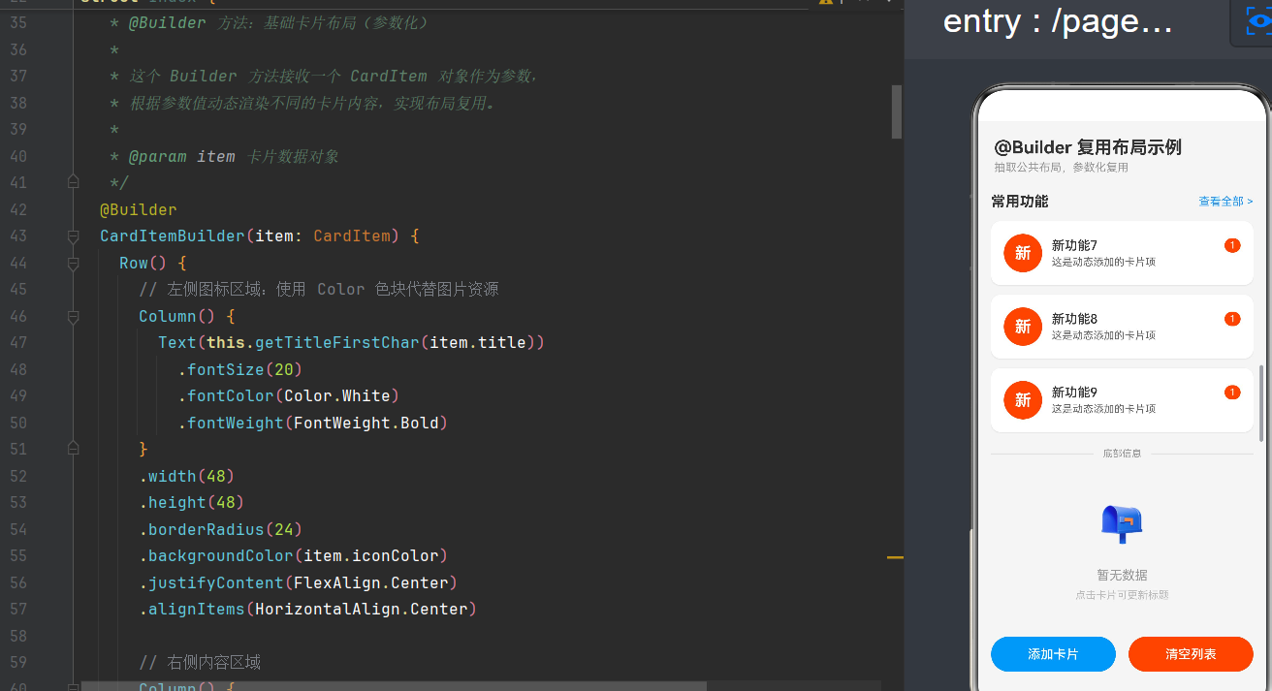Click the orange 新 icon of 新功能7
Image resolution: width=1272 pixels, height=691 pixels.
1023,253
